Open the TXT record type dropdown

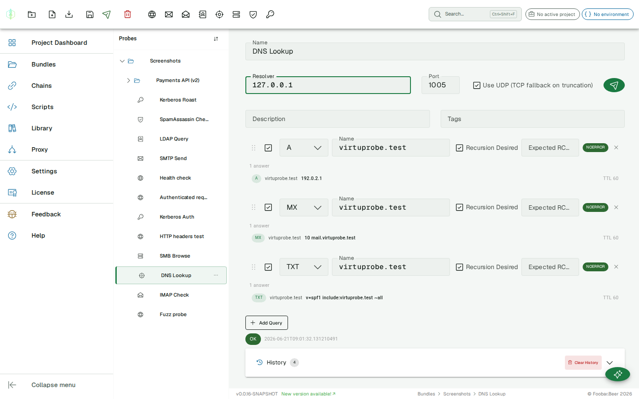point(304,267)
